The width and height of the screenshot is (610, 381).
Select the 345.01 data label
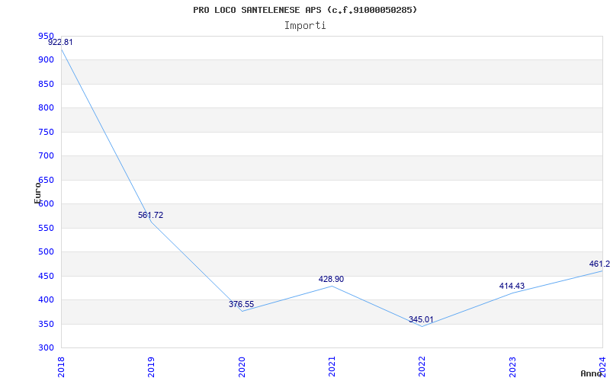click(421, 319)
